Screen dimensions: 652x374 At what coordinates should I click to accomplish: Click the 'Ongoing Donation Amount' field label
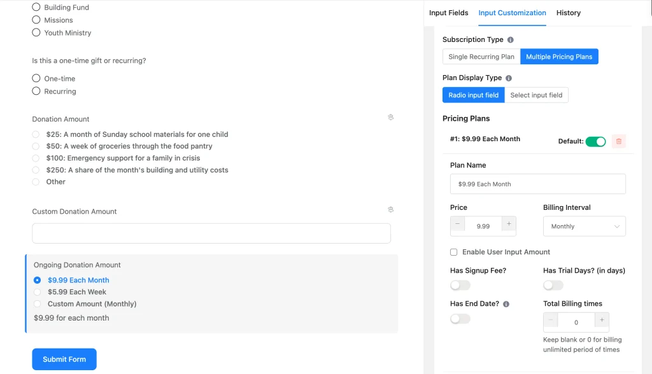point(77,265)
